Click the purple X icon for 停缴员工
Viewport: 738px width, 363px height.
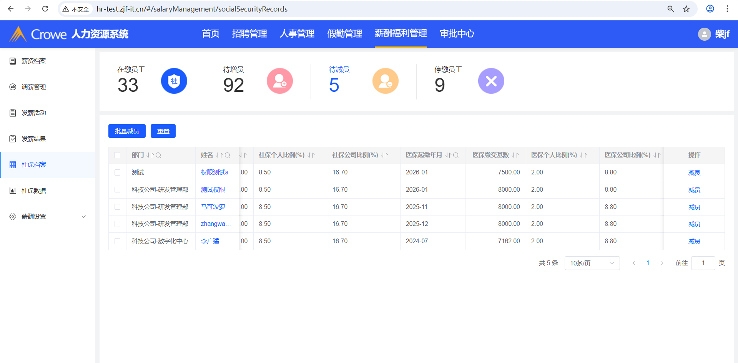tap(491, 81)
